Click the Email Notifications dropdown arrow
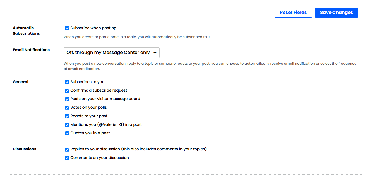The height and width of the screenshot is (177, 372). click(155, 53)
